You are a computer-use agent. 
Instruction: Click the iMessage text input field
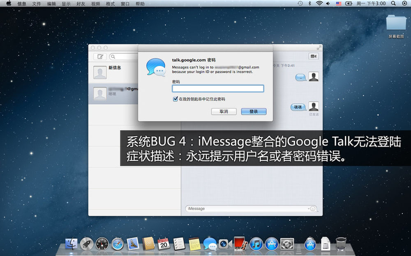coord(251,209)
